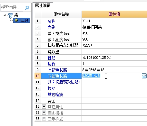Click the 跨数量 label

point(54,52)
